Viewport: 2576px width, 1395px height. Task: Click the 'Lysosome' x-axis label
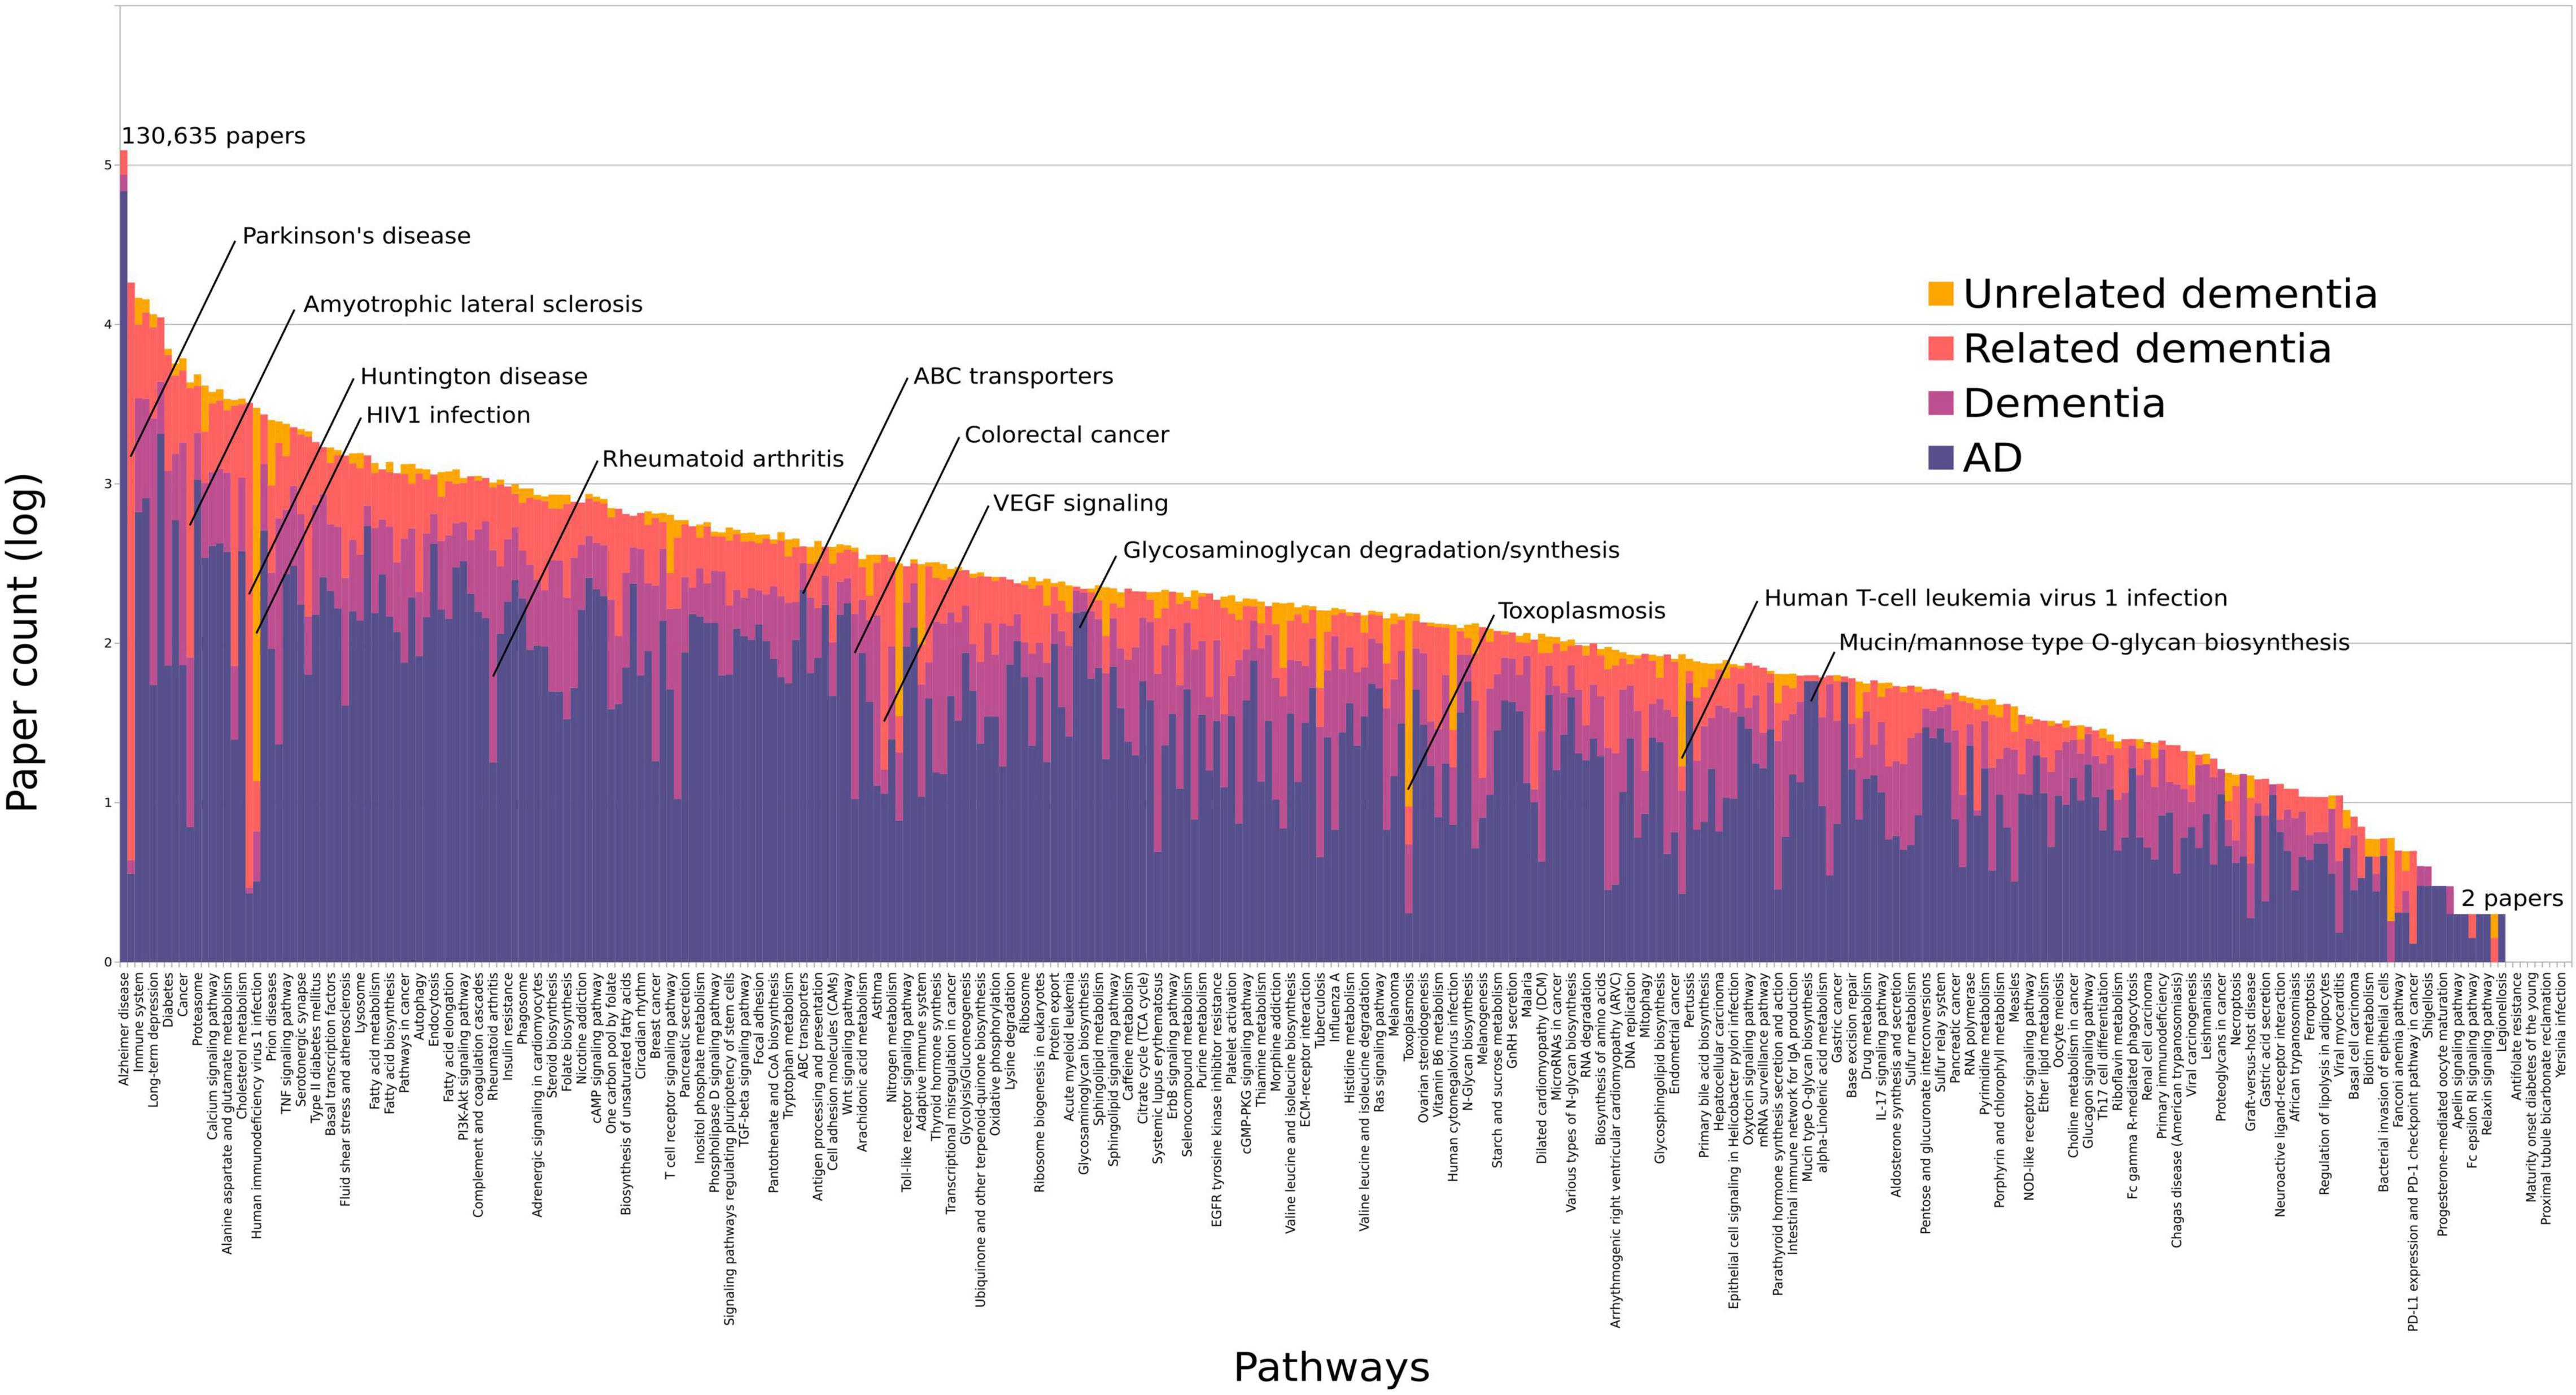(x=360, y=1003)
